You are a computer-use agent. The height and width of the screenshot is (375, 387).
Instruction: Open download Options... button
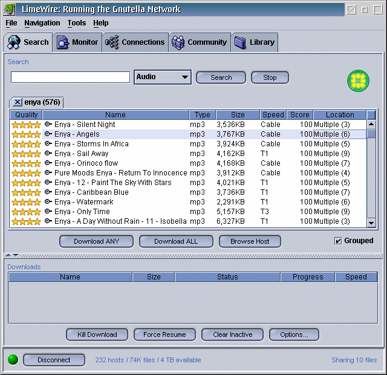294,334
